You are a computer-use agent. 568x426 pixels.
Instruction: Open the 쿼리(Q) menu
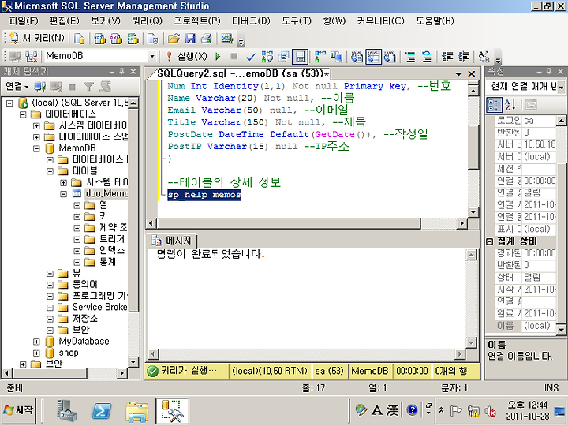click(x=147, y=21)
